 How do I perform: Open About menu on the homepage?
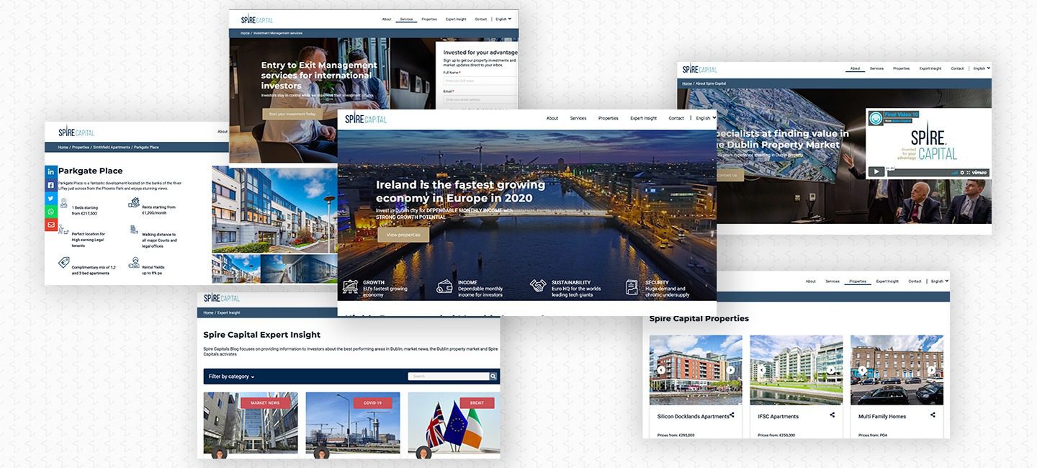pos(552,118)
